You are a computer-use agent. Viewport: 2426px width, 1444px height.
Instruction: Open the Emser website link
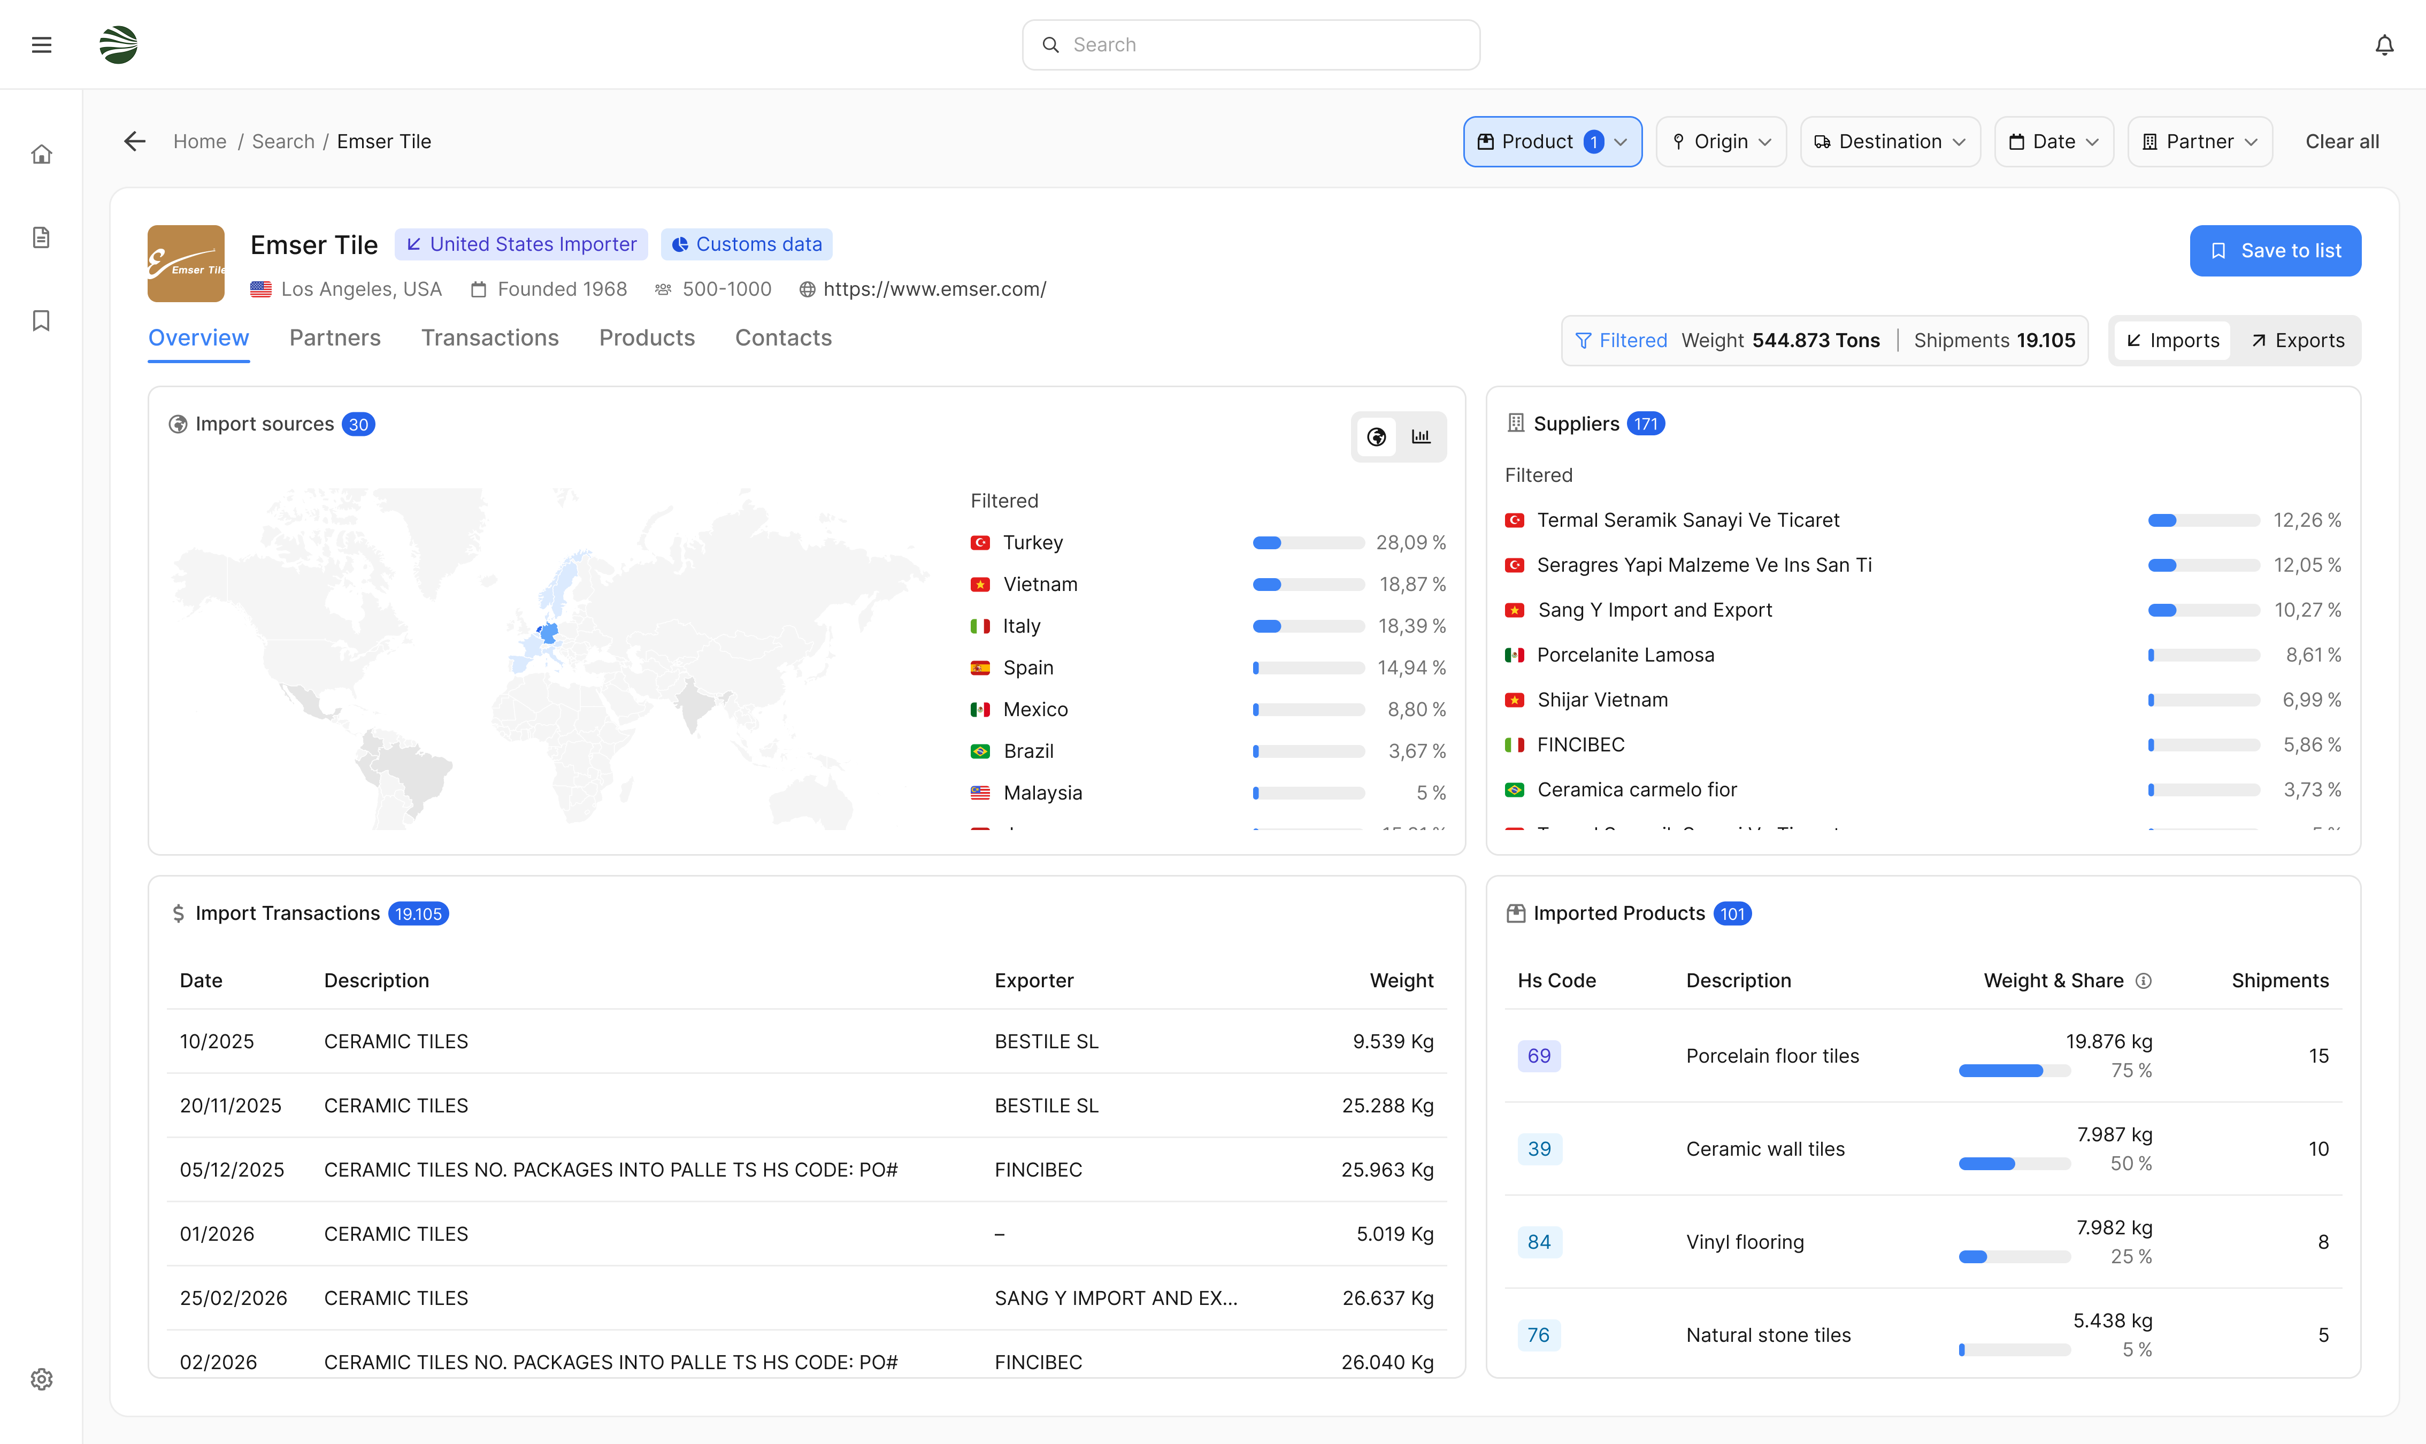pyautogui.click(x=934, y=289)
